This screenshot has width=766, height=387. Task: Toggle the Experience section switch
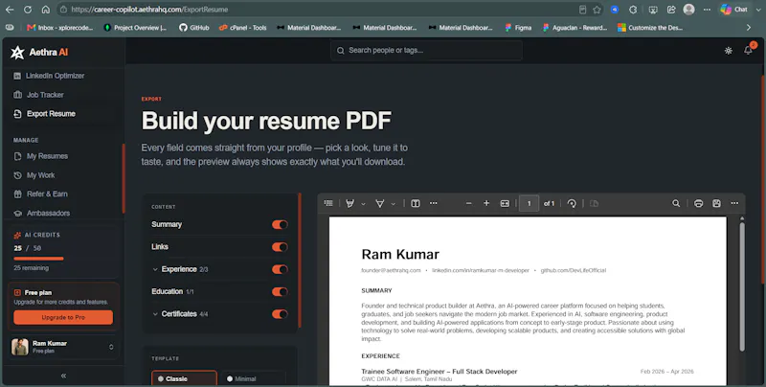(x=280, y=269)
